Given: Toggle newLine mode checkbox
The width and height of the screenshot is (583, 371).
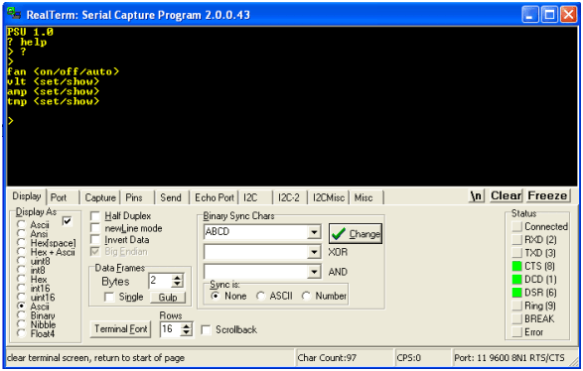Looking at the screenshot, I should click(95, 228).
